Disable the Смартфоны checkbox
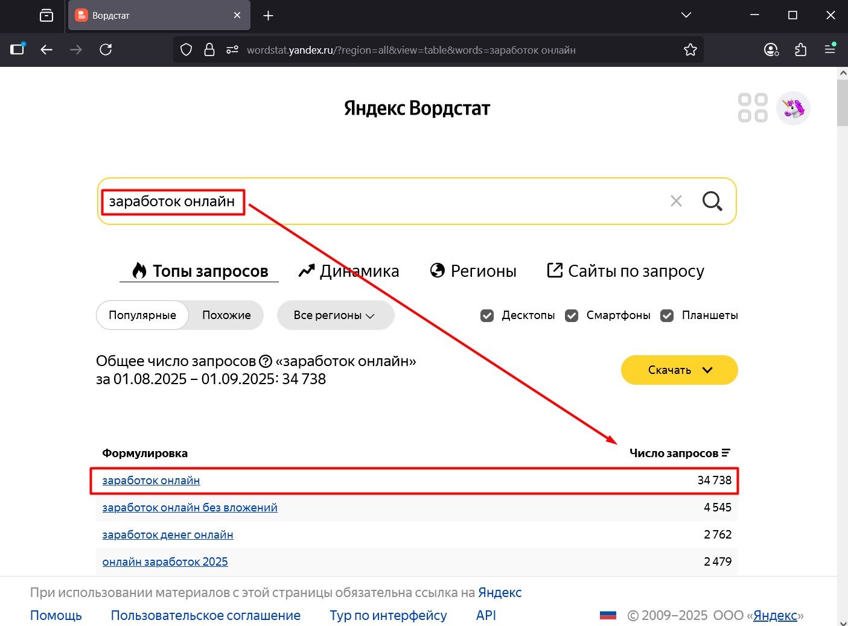848x626 pixels. click(571, 315)
